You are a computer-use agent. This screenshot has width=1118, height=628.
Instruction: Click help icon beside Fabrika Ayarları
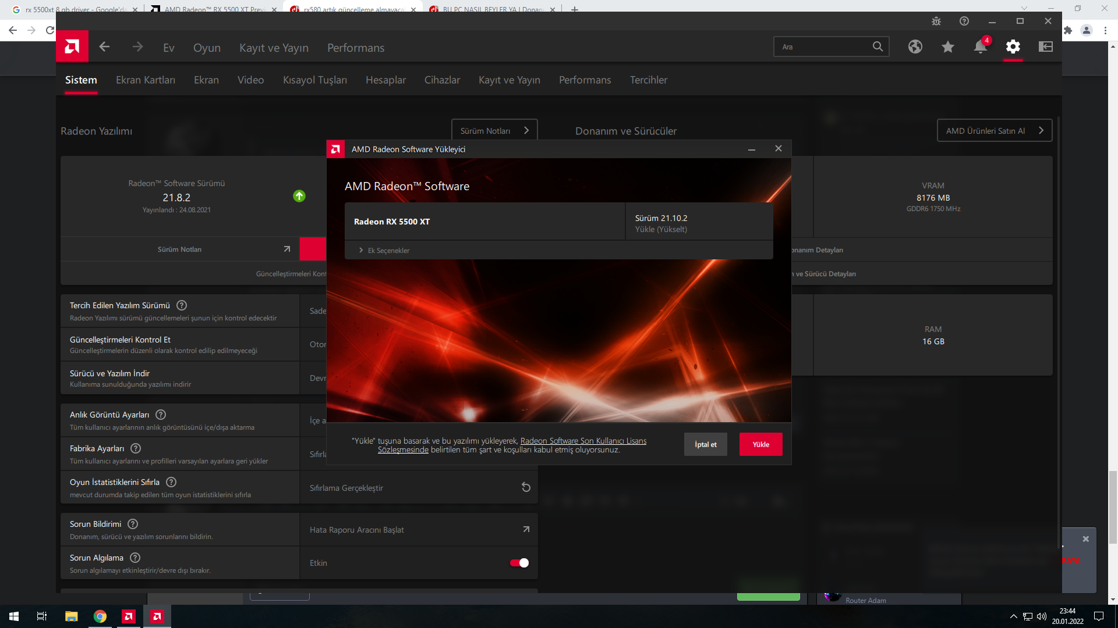click(136, 448)
